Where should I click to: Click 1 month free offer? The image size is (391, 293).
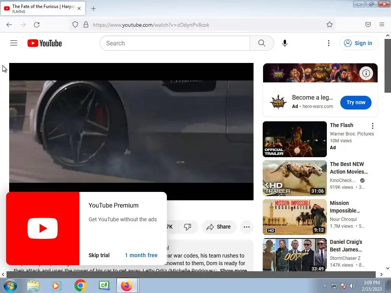click(x=141, y=255)
